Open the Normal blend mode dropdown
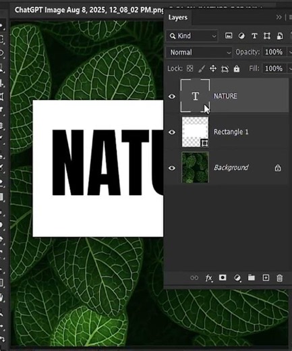Viewport: 292px width, 351px height. click(199, 53)
